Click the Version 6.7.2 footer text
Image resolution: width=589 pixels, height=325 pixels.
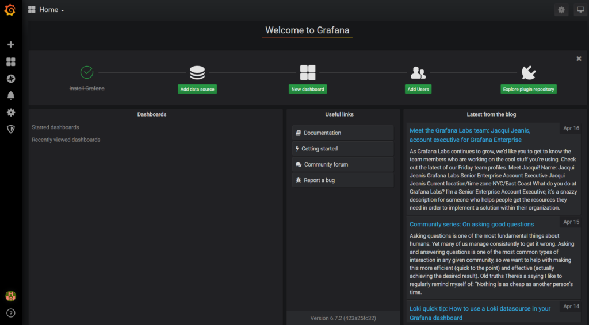[343, 318]
